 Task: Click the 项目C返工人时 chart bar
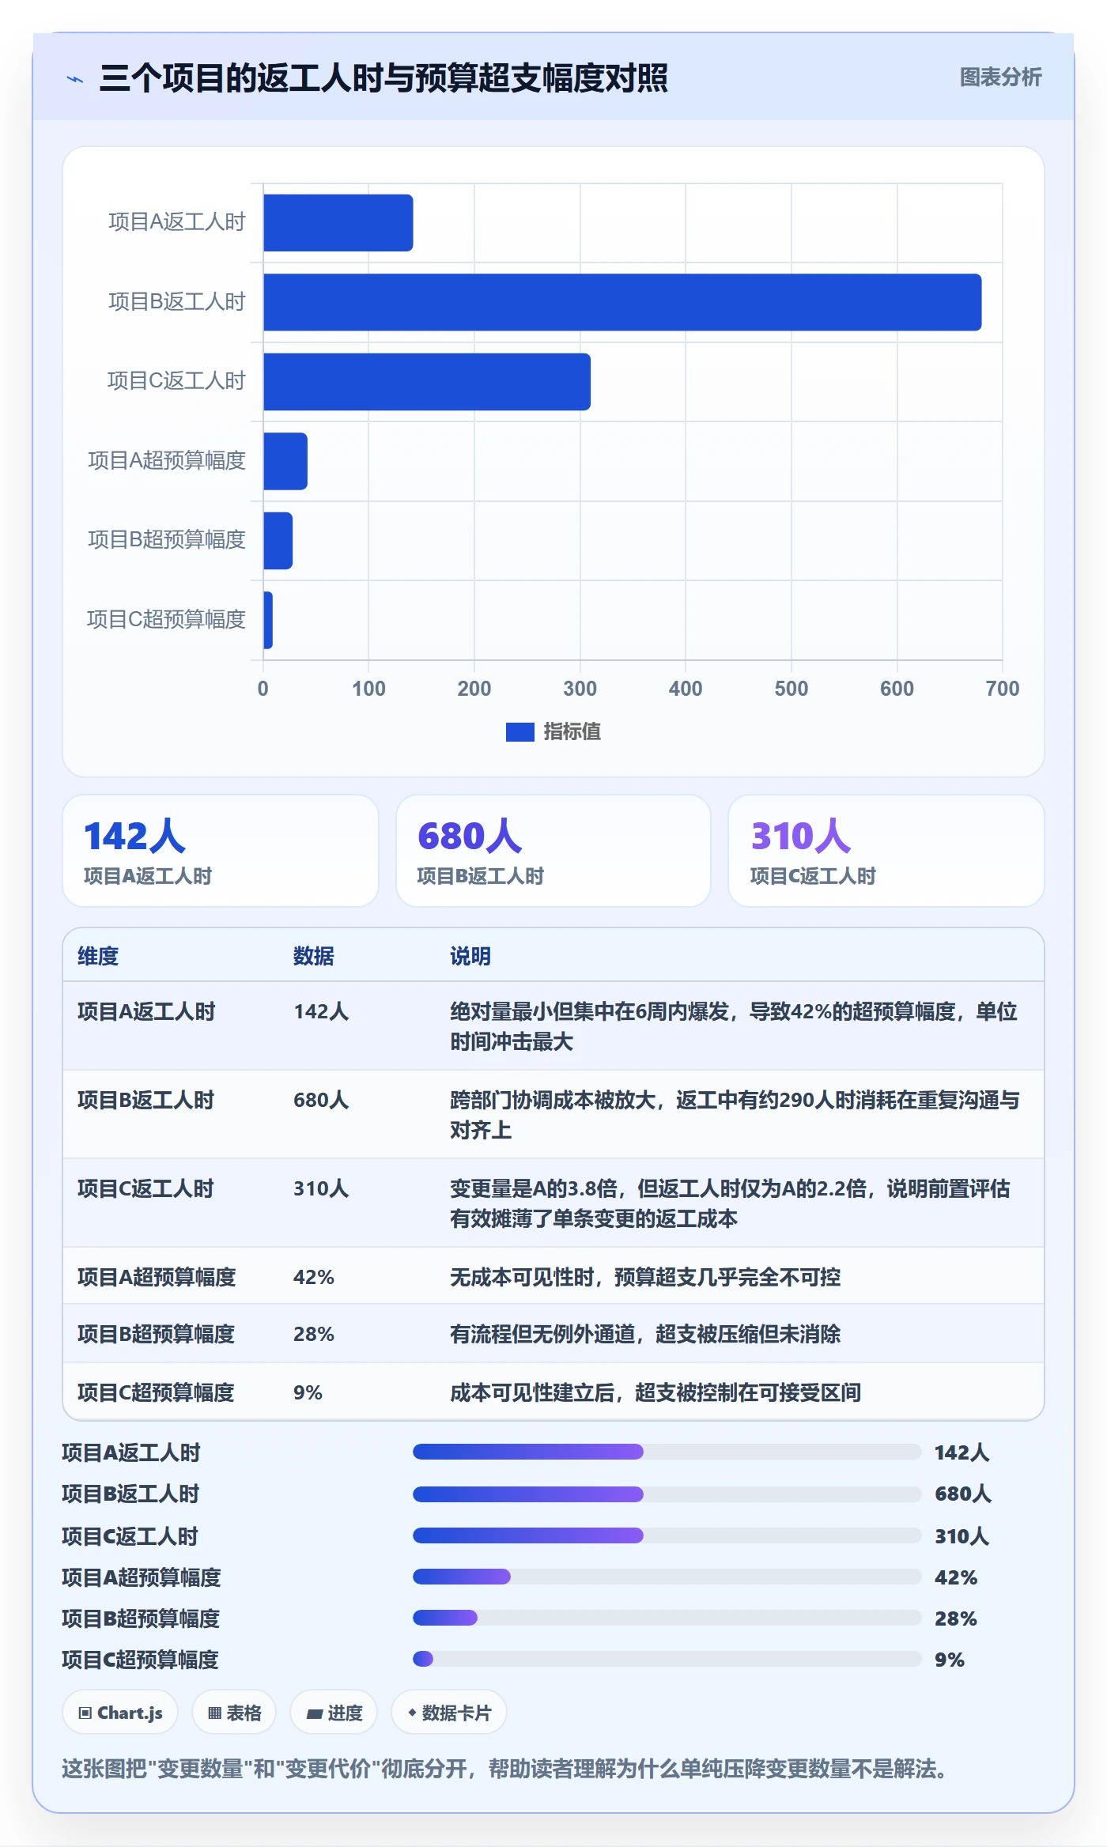click(427, 382)
